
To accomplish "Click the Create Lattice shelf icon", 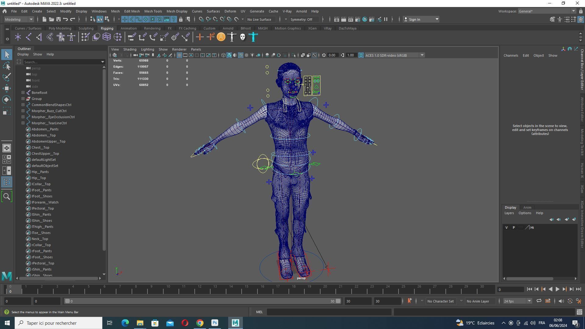I will pos(107,37).
